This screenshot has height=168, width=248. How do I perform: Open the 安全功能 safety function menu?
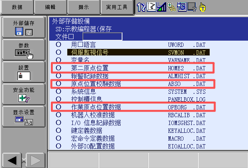click(x=24, y=94)
